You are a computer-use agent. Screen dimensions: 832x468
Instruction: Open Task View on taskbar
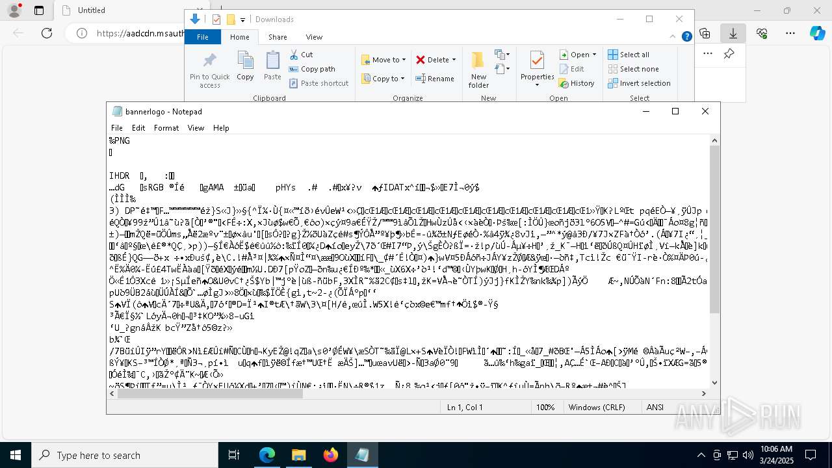(x=235, y=455)
